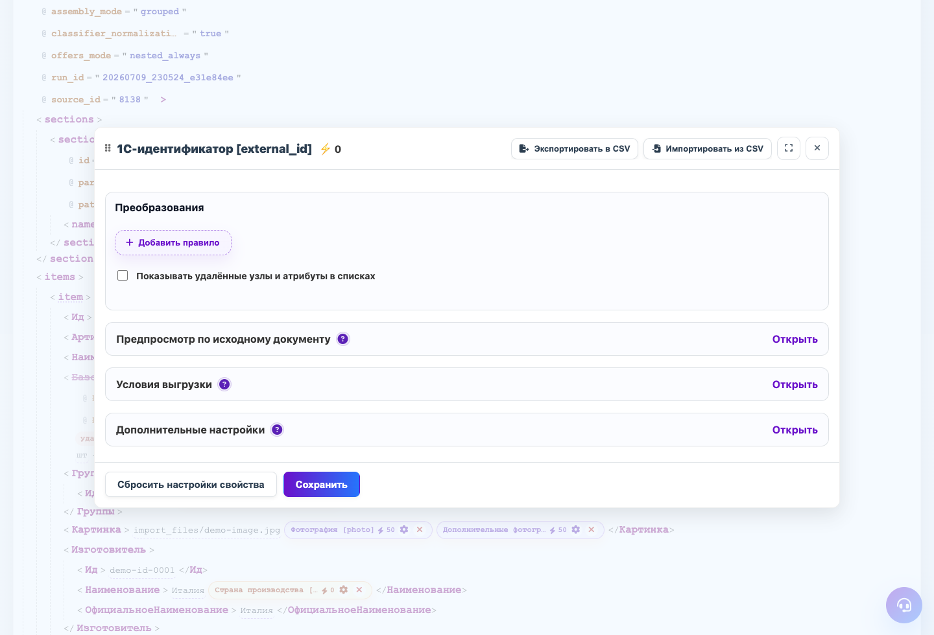Click lightning icon on Фотография [photo] tag
Screen dimensions: 934x635
click(381, 530)
